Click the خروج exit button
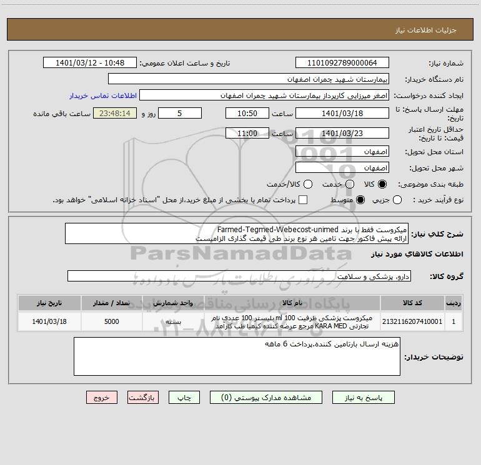481x465 pixels. 102,398
